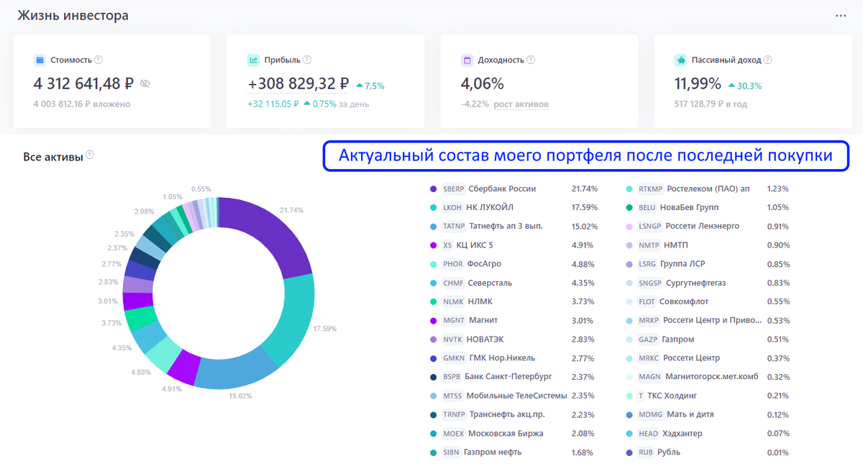The height and width of the screenshot is (474, 863).
Task: Click the X5 ticker badge
Action: pyautogui.click(x=447, y=245)
